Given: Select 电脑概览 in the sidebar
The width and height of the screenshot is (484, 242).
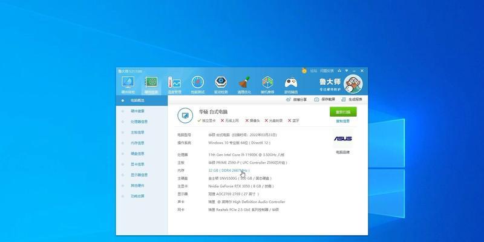Looking at the screenshot, I should (x=142, y=100).
